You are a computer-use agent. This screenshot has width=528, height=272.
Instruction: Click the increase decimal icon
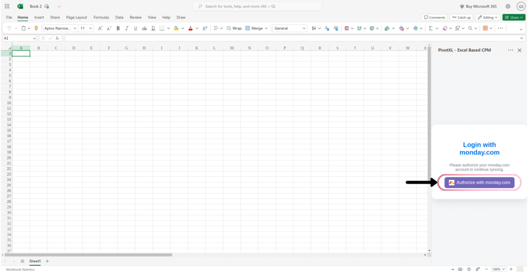pyautogui.click(x=335, y=28)
